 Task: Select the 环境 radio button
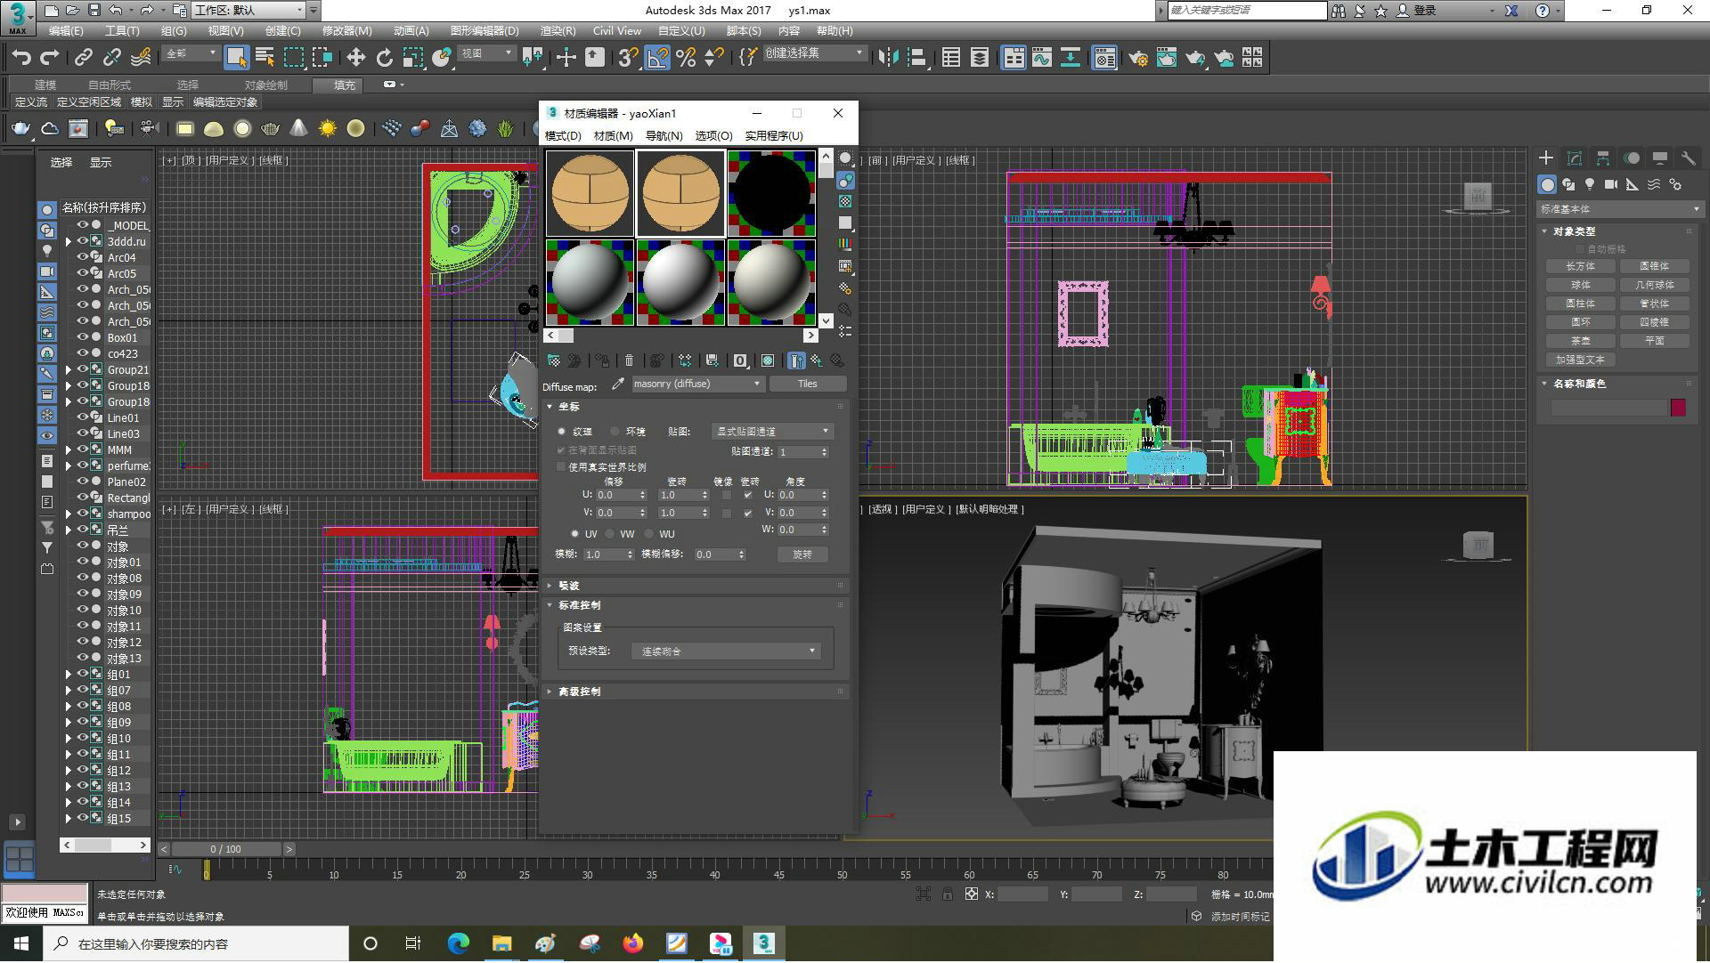pyautogui.click(x=615, y=432)
